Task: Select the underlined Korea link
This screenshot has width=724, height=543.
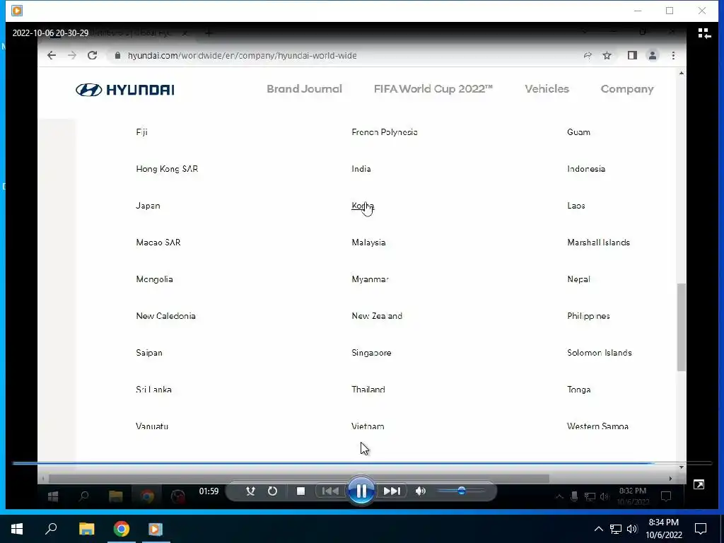Action: point(363,206)
